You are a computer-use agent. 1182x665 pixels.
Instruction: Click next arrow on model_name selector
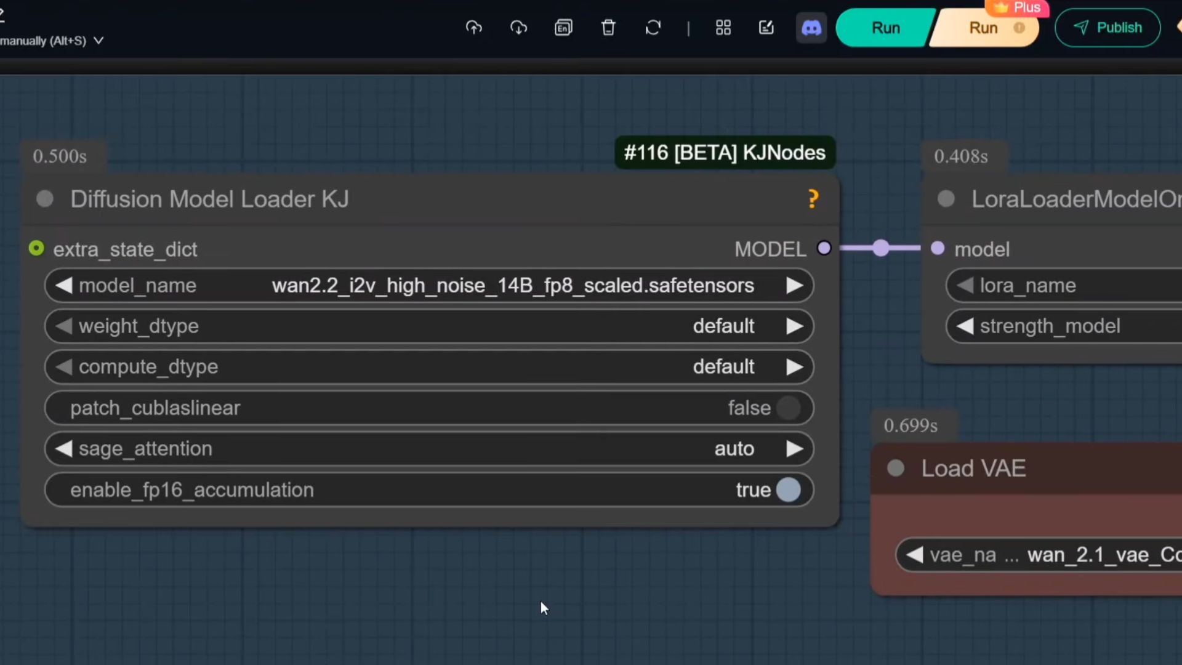794,286
